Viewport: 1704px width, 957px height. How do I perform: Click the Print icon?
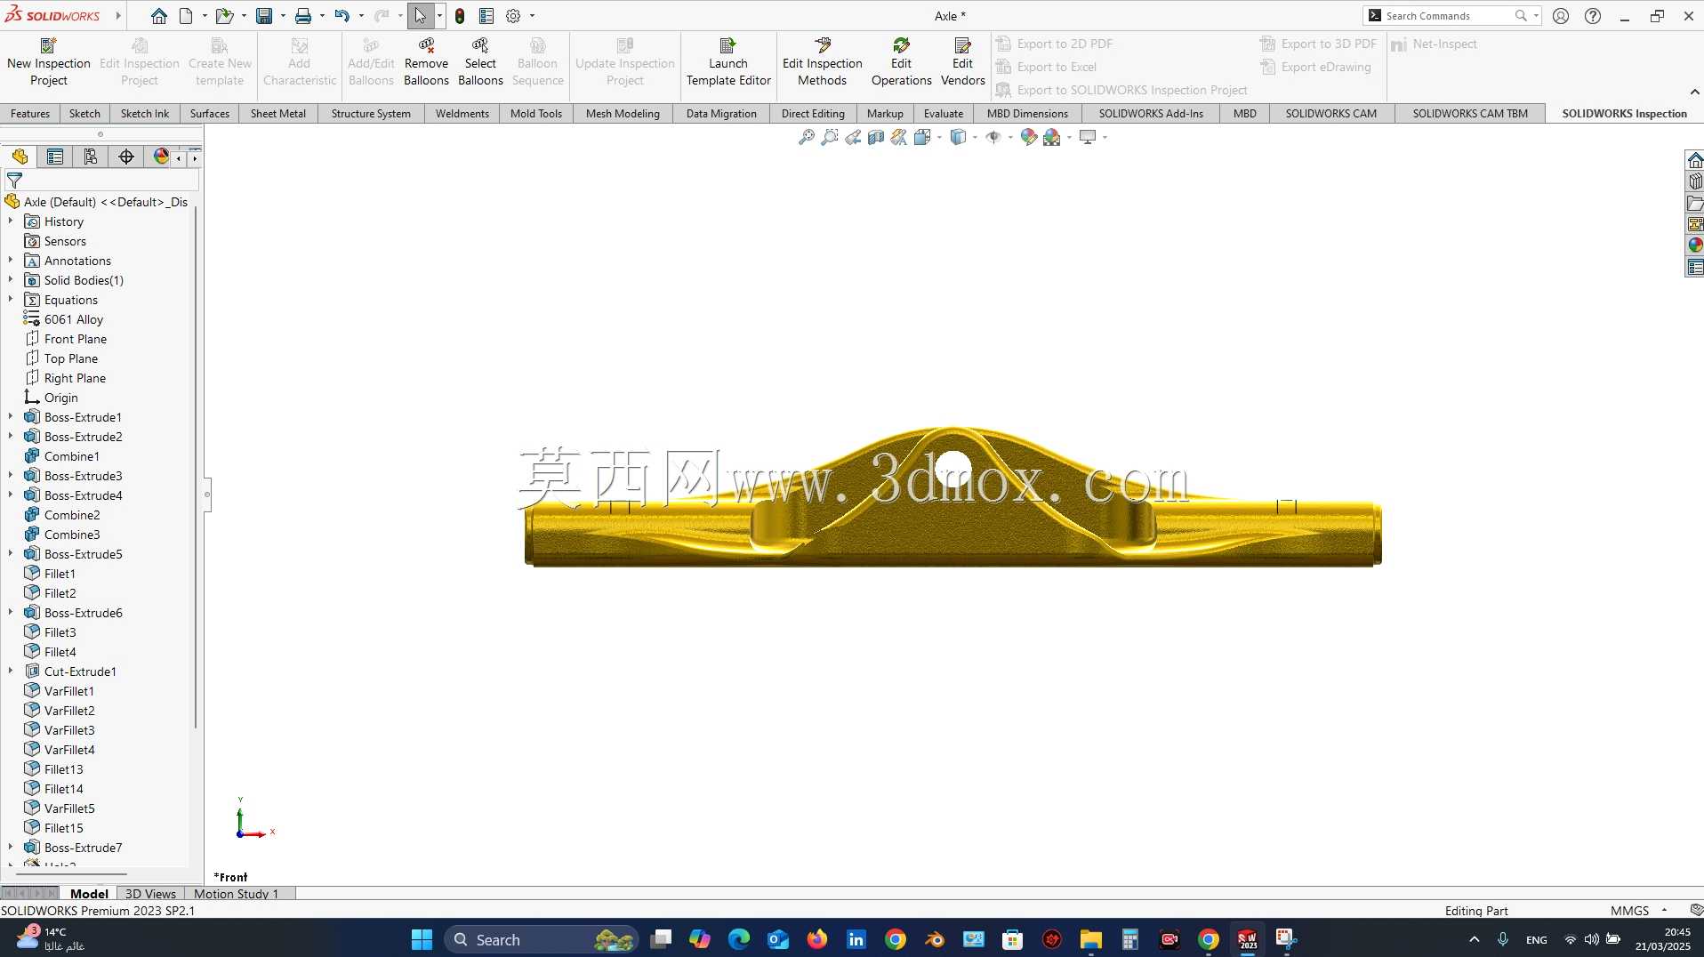303,16
